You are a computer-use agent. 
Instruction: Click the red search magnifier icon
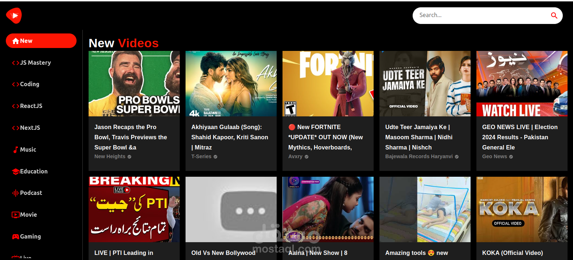click(x=554, y=15)
